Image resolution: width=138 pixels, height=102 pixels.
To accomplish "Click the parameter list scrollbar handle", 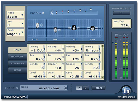I will coord(102,59).
